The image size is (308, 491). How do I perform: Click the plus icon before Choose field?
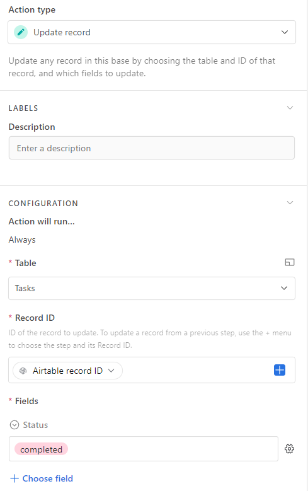pos(14,478)
